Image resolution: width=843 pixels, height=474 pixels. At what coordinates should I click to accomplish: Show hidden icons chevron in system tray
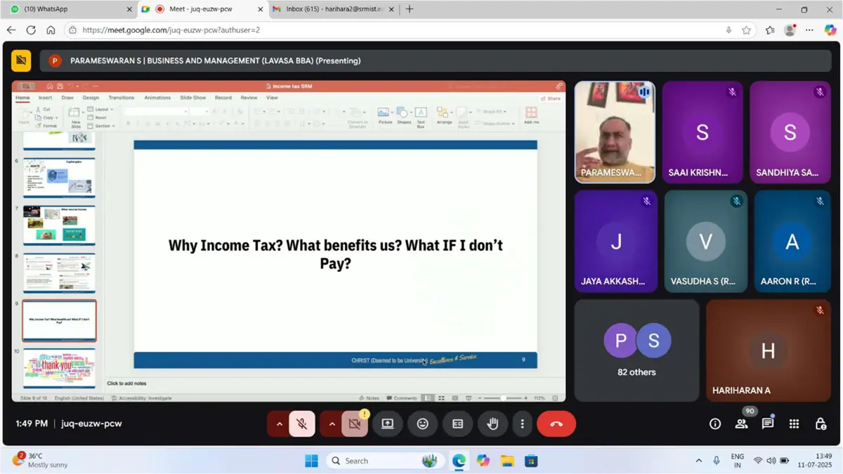click(x=698, y=461)
